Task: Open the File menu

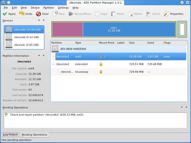Action: tap(6, 8)
